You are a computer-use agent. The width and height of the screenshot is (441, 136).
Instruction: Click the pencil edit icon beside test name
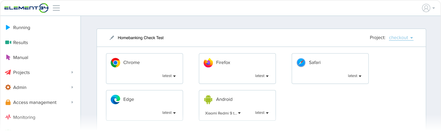[x=112, y=38]
